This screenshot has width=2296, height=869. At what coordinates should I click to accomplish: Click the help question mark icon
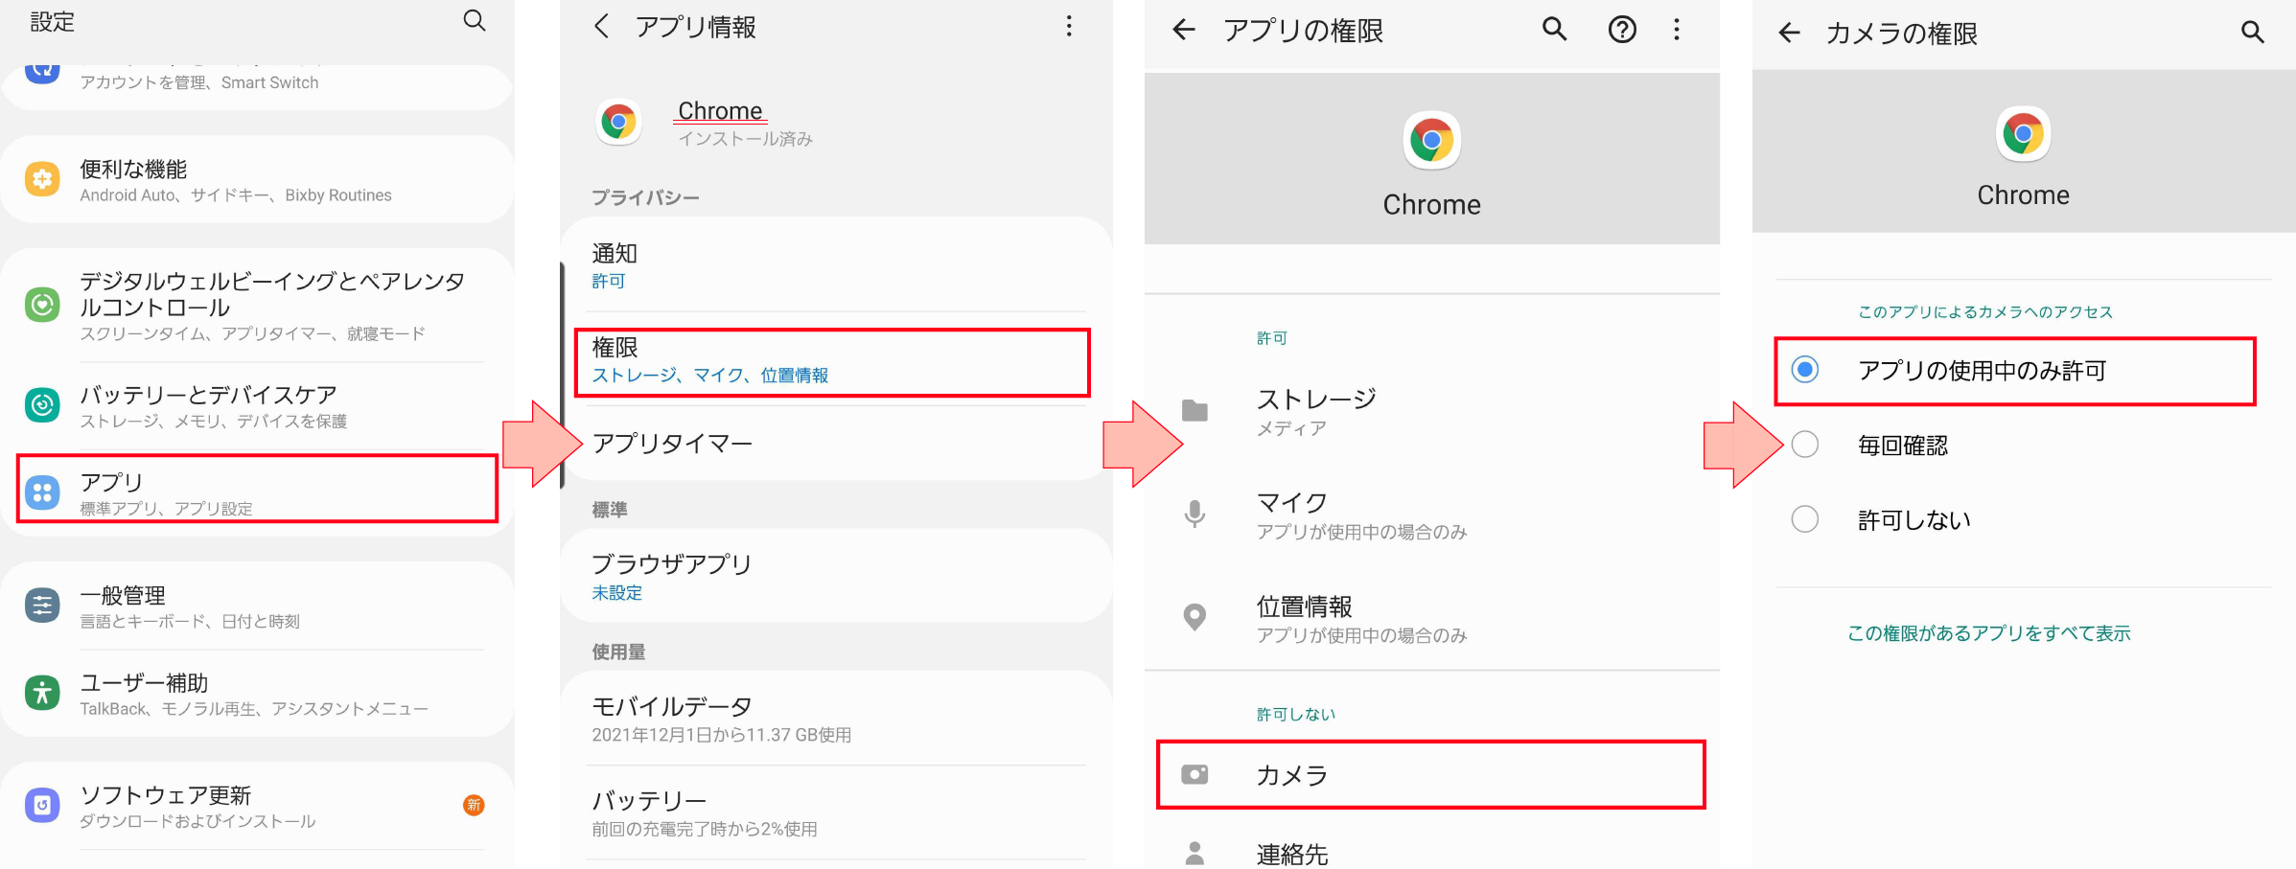coord(1621,31)
